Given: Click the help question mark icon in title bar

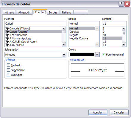Looking at the screenshot, I should tap(121, 4).
